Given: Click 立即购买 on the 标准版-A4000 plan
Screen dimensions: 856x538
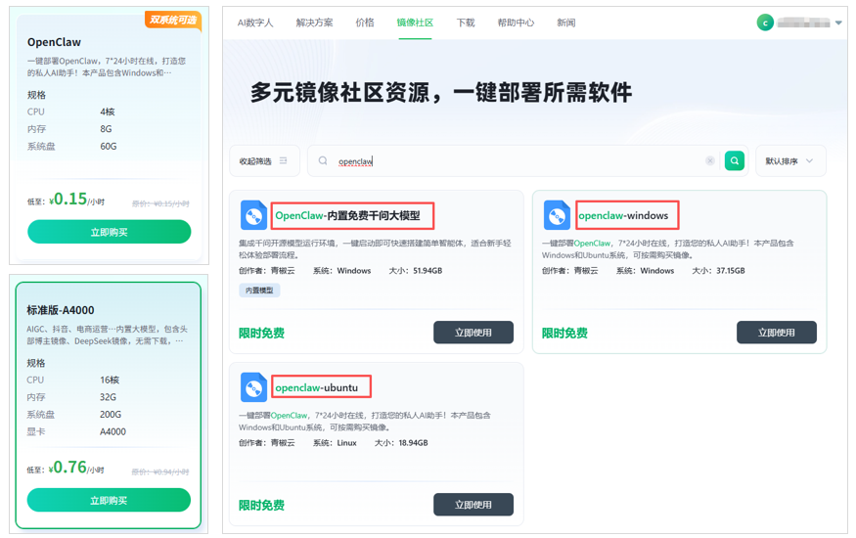Looking at the screenshot, I should click(x=109, y=500).
